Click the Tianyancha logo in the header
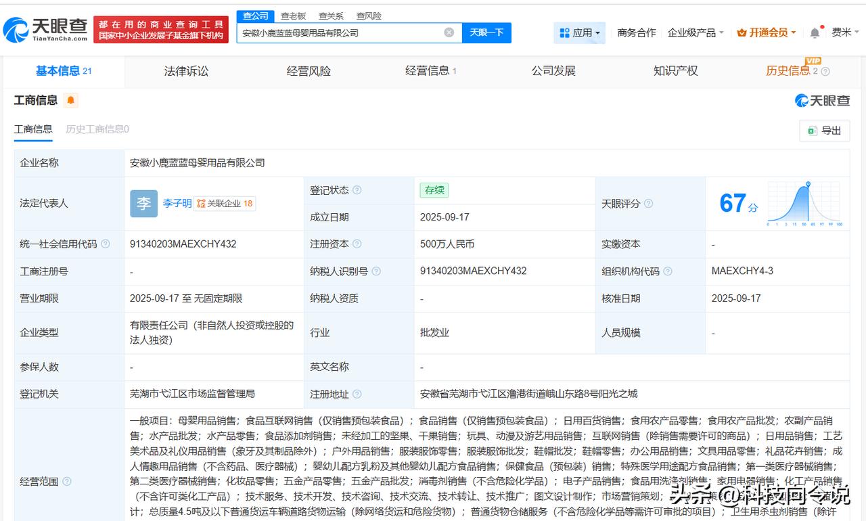Viewport: 866px width, 521px height. click(x=46, y=29)
